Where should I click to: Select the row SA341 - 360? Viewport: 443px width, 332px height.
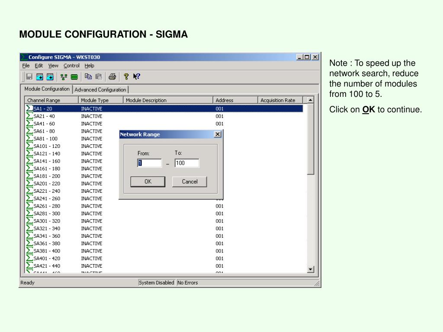click(164, 236)
